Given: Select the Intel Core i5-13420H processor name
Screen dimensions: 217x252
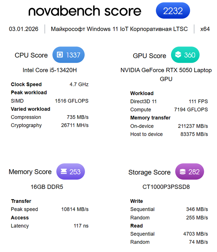Looking at the screenshot, I should 50,70.
